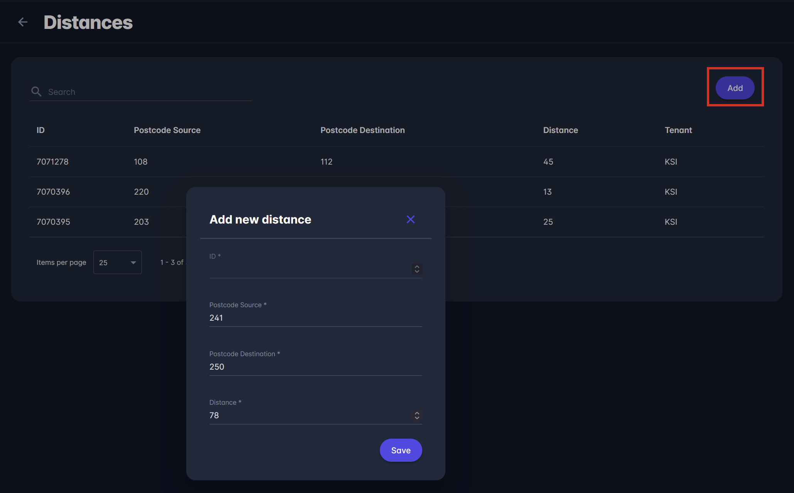The width and height of the screenshot is (794, 493).
Task: Click the ID field stepper arrows
Action: coord(417,269)
